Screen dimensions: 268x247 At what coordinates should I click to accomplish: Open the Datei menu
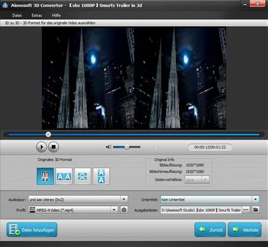(17, 15)
